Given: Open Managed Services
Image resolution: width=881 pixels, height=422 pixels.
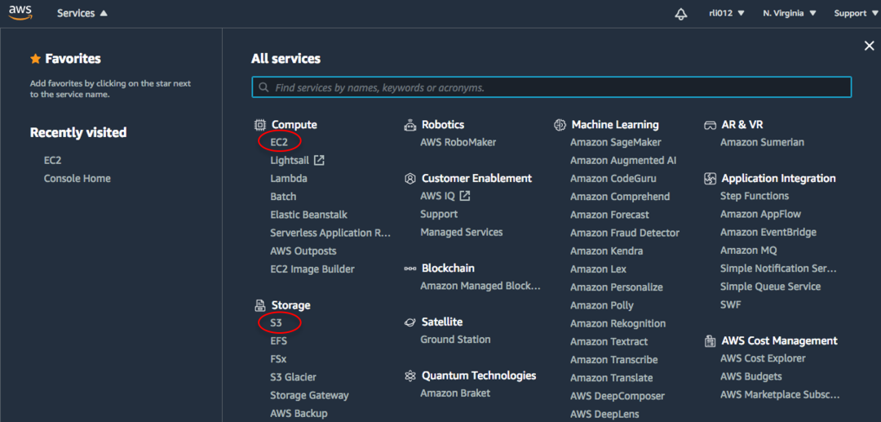Looking at the screenshot, I should click(462, 232).
